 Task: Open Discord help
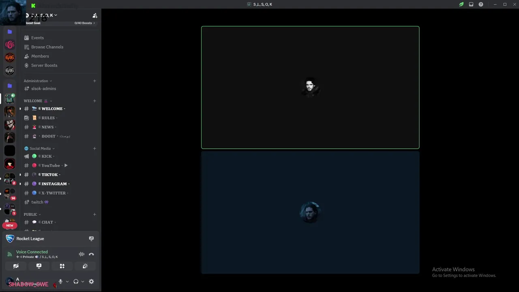(481, 4)
